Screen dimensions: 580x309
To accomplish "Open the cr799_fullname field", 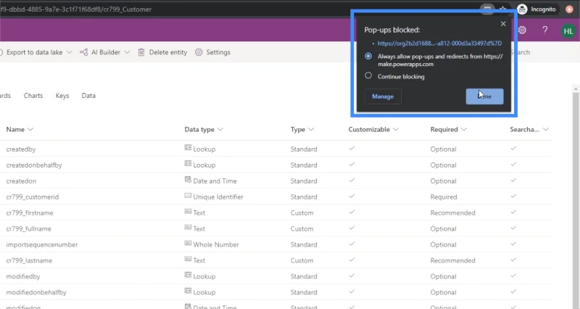I will point(28,228).
